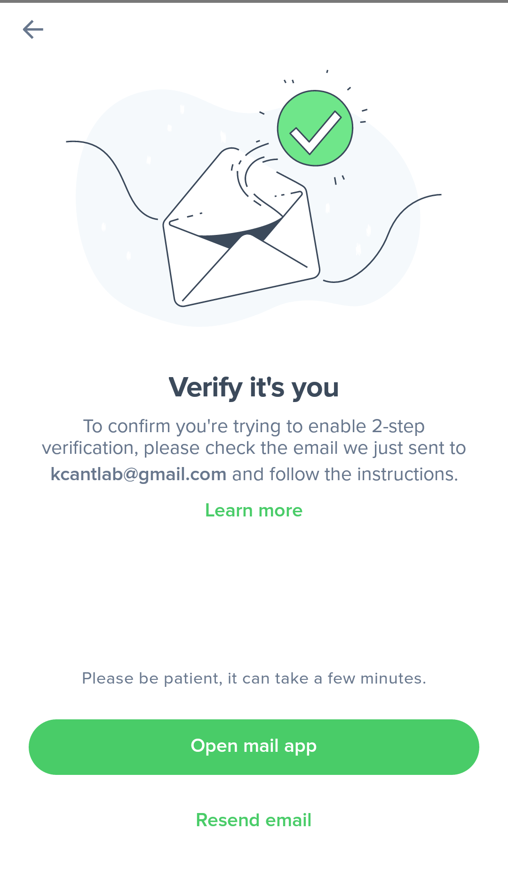This screenshot has height=878, width=508.
Task: Go back using the arrow icon
Action: [x=33, y=29]
